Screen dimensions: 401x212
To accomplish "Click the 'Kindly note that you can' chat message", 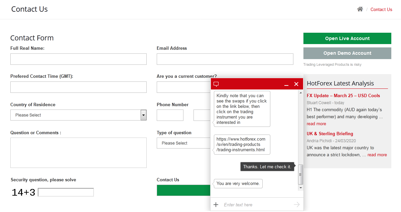I will pos(242,109).
